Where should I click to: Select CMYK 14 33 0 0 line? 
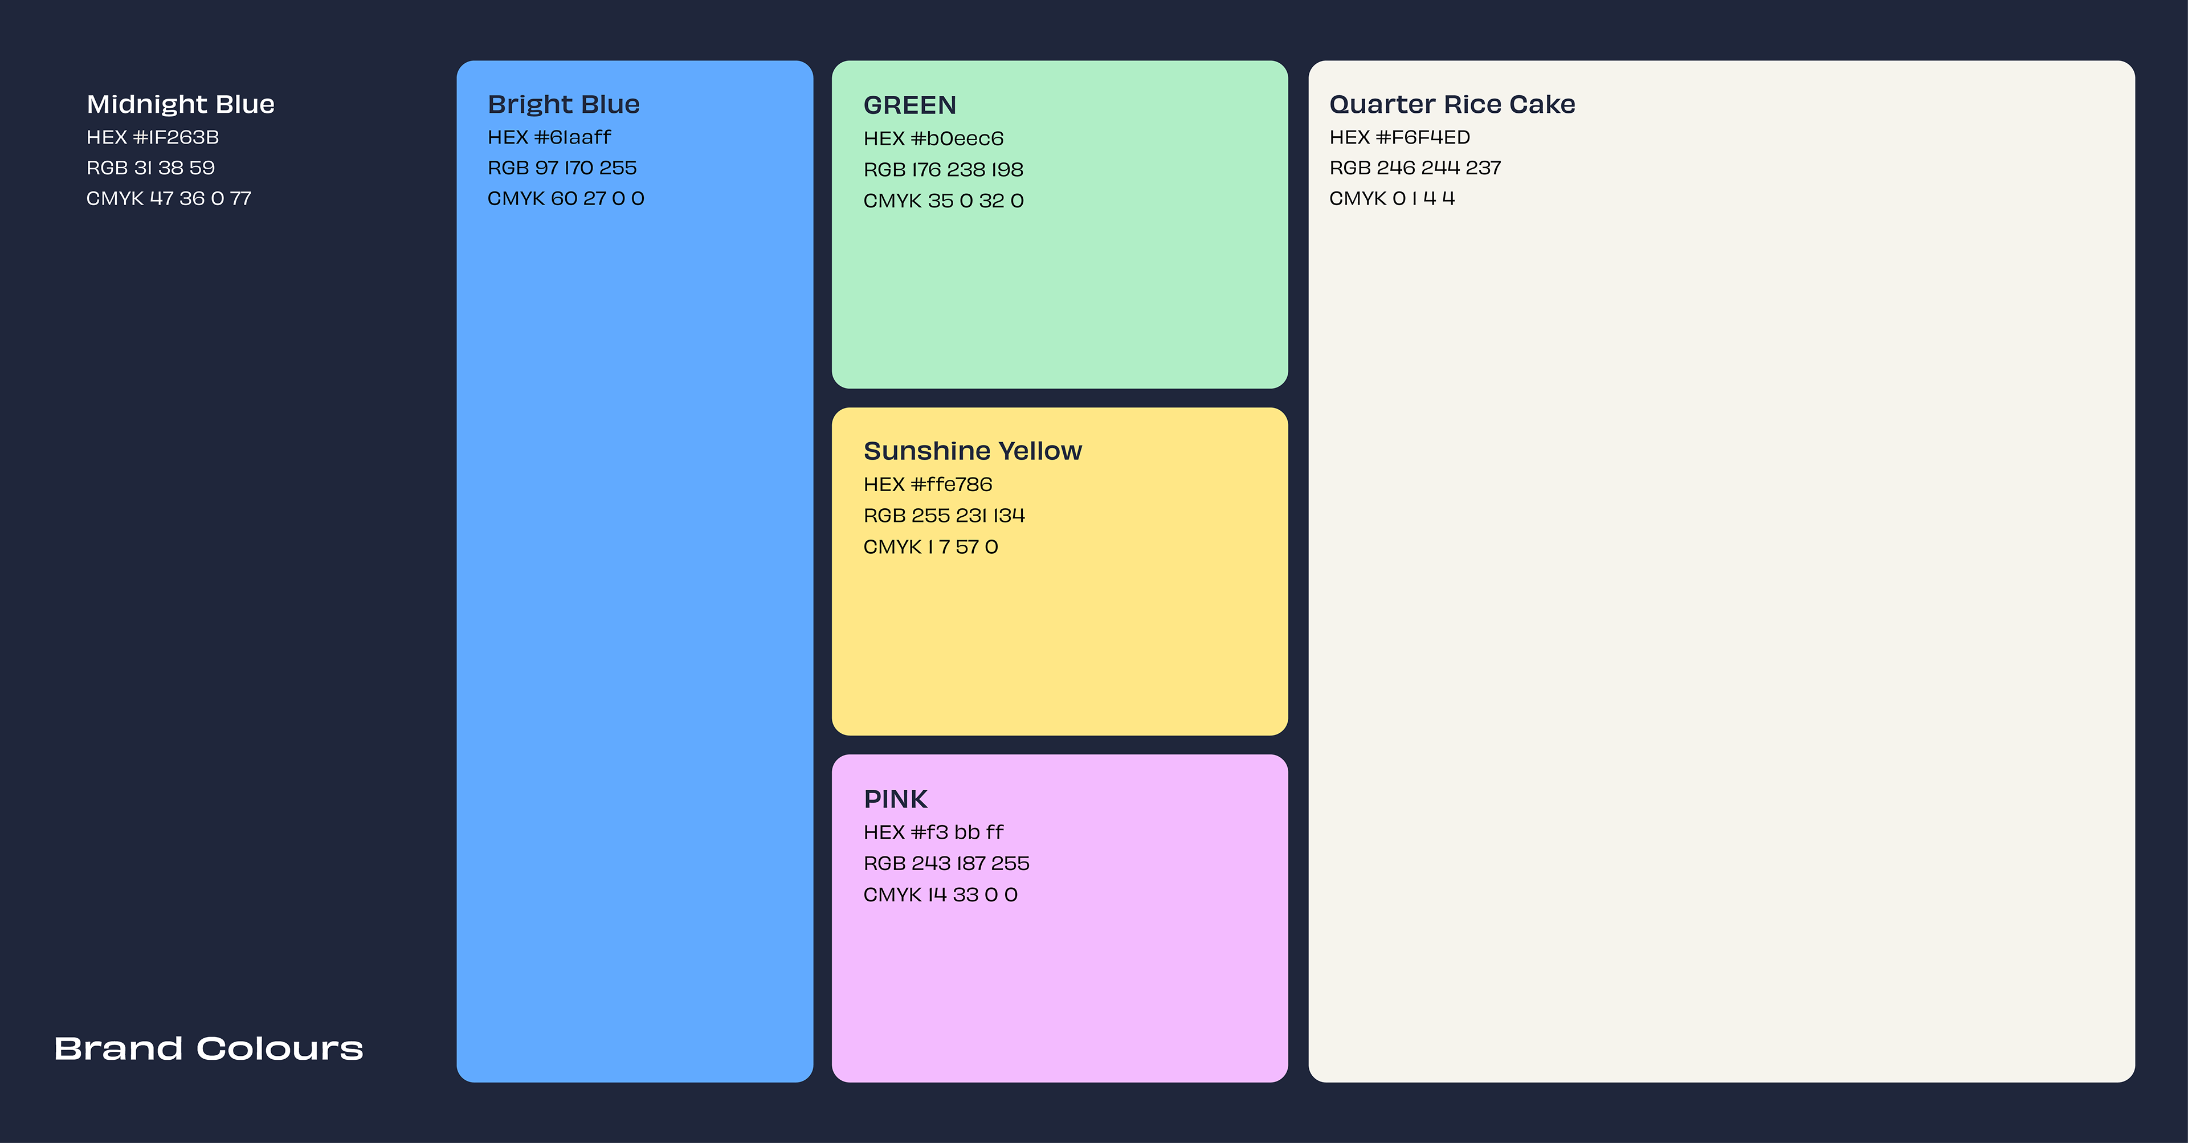(x=940, y=895)
